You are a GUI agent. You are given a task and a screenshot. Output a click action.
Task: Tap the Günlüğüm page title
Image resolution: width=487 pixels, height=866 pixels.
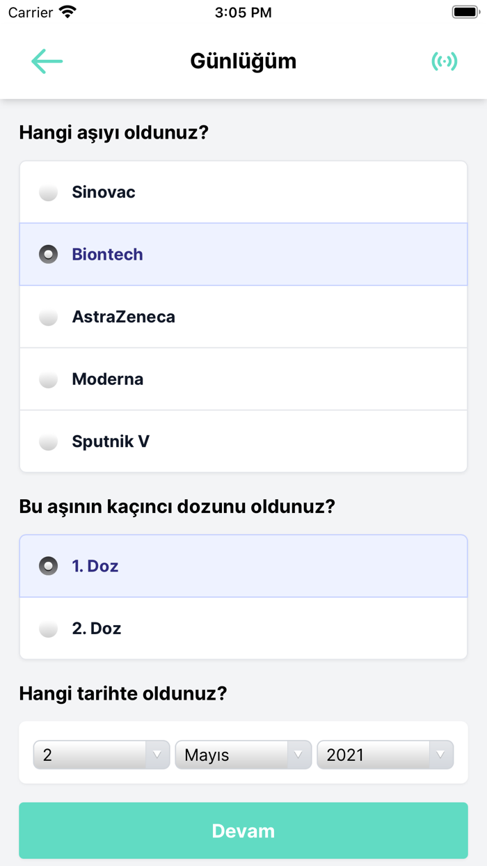tap(243, 61)
